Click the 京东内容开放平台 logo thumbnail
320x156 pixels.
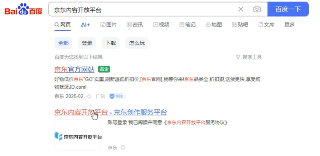[78, 135]
